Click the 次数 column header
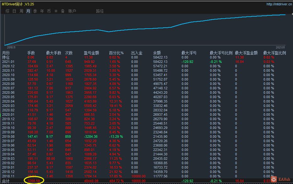Image resolution: width=293 pixels, height=184 pixels. tap(69, 53)
